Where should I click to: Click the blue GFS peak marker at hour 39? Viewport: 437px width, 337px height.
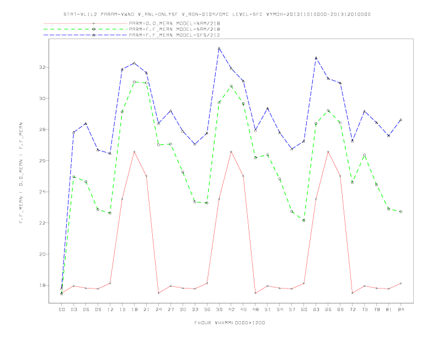point(219,48)
